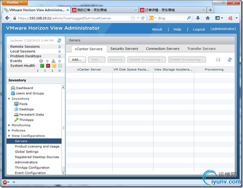Switch to the vCenter Servers tab

[89, 49]
